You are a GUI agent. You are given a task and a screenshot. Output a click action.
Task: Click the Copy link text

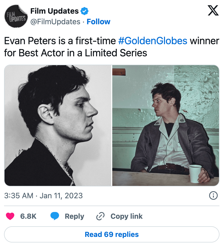[x=126, y=216]
